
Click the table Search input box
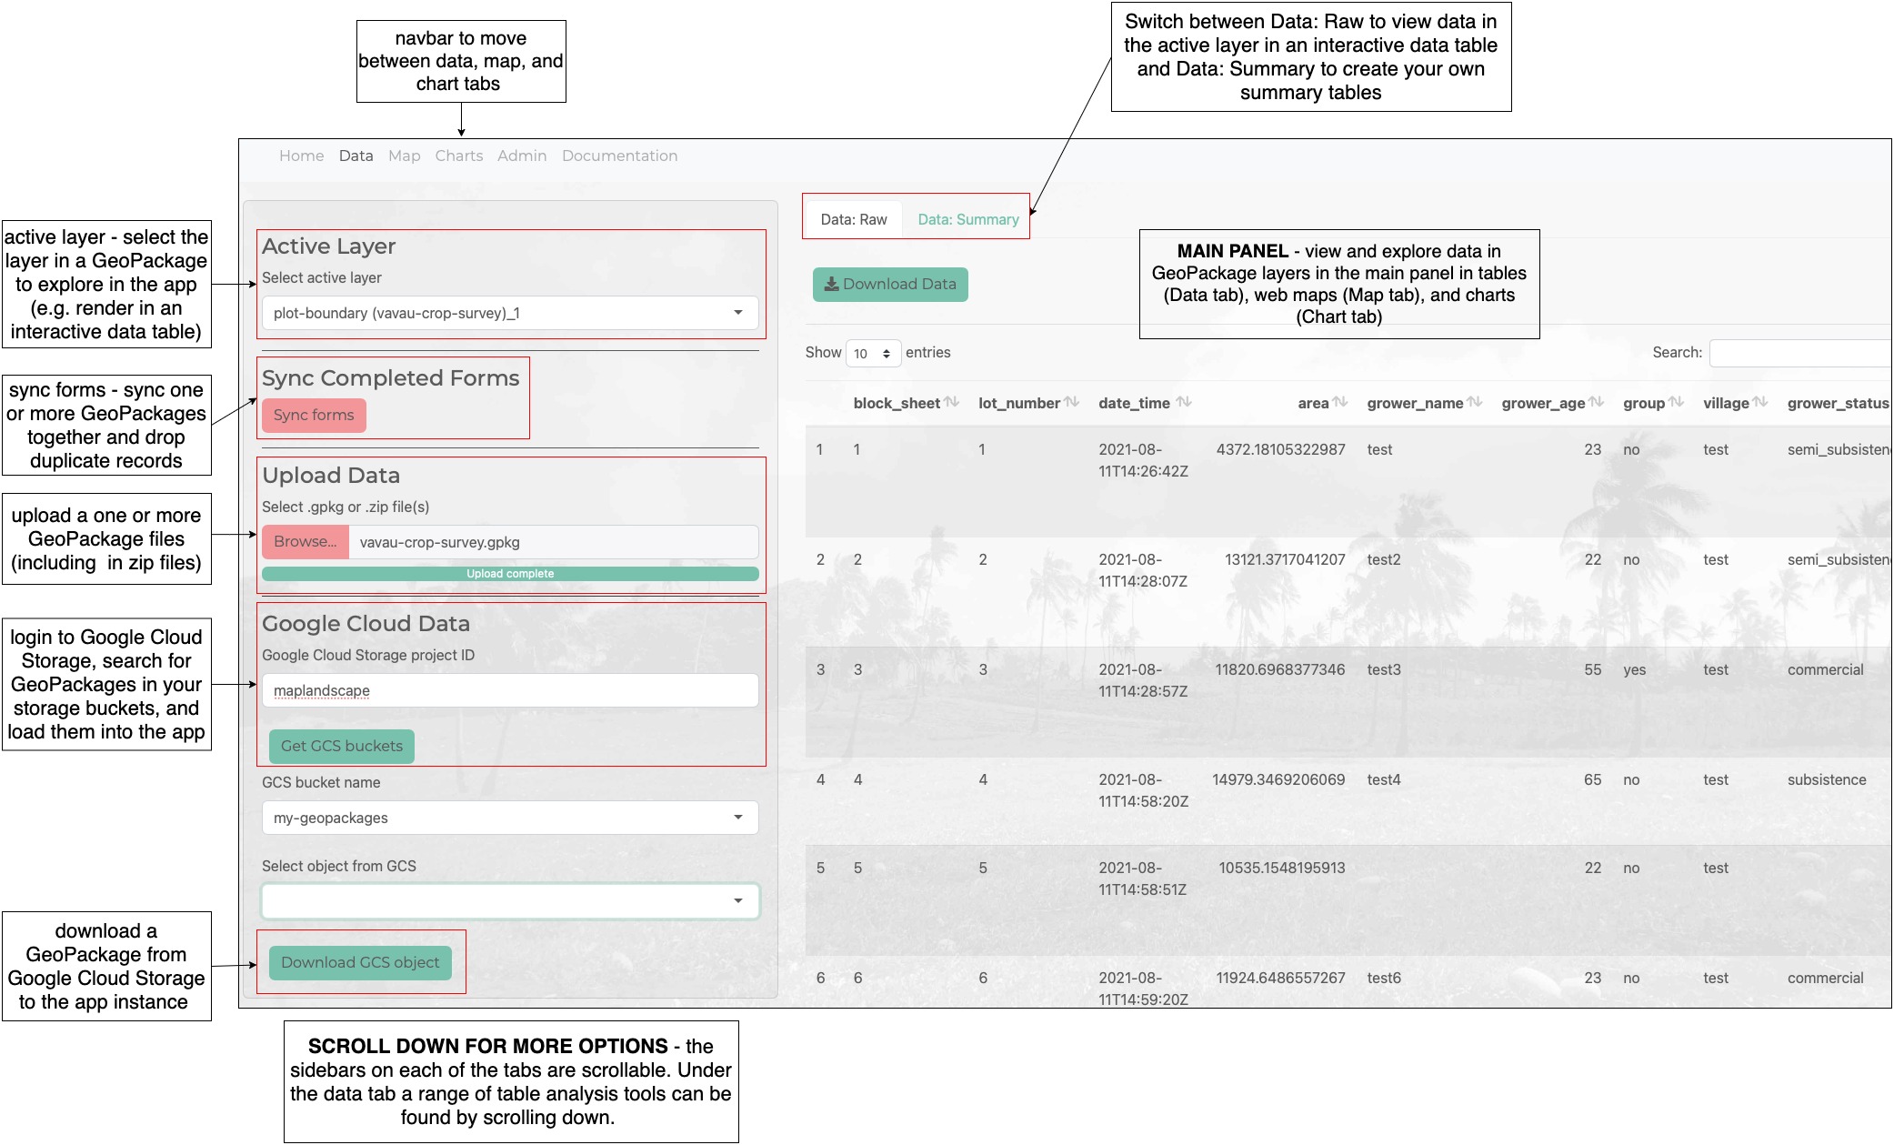point(1799,353)
